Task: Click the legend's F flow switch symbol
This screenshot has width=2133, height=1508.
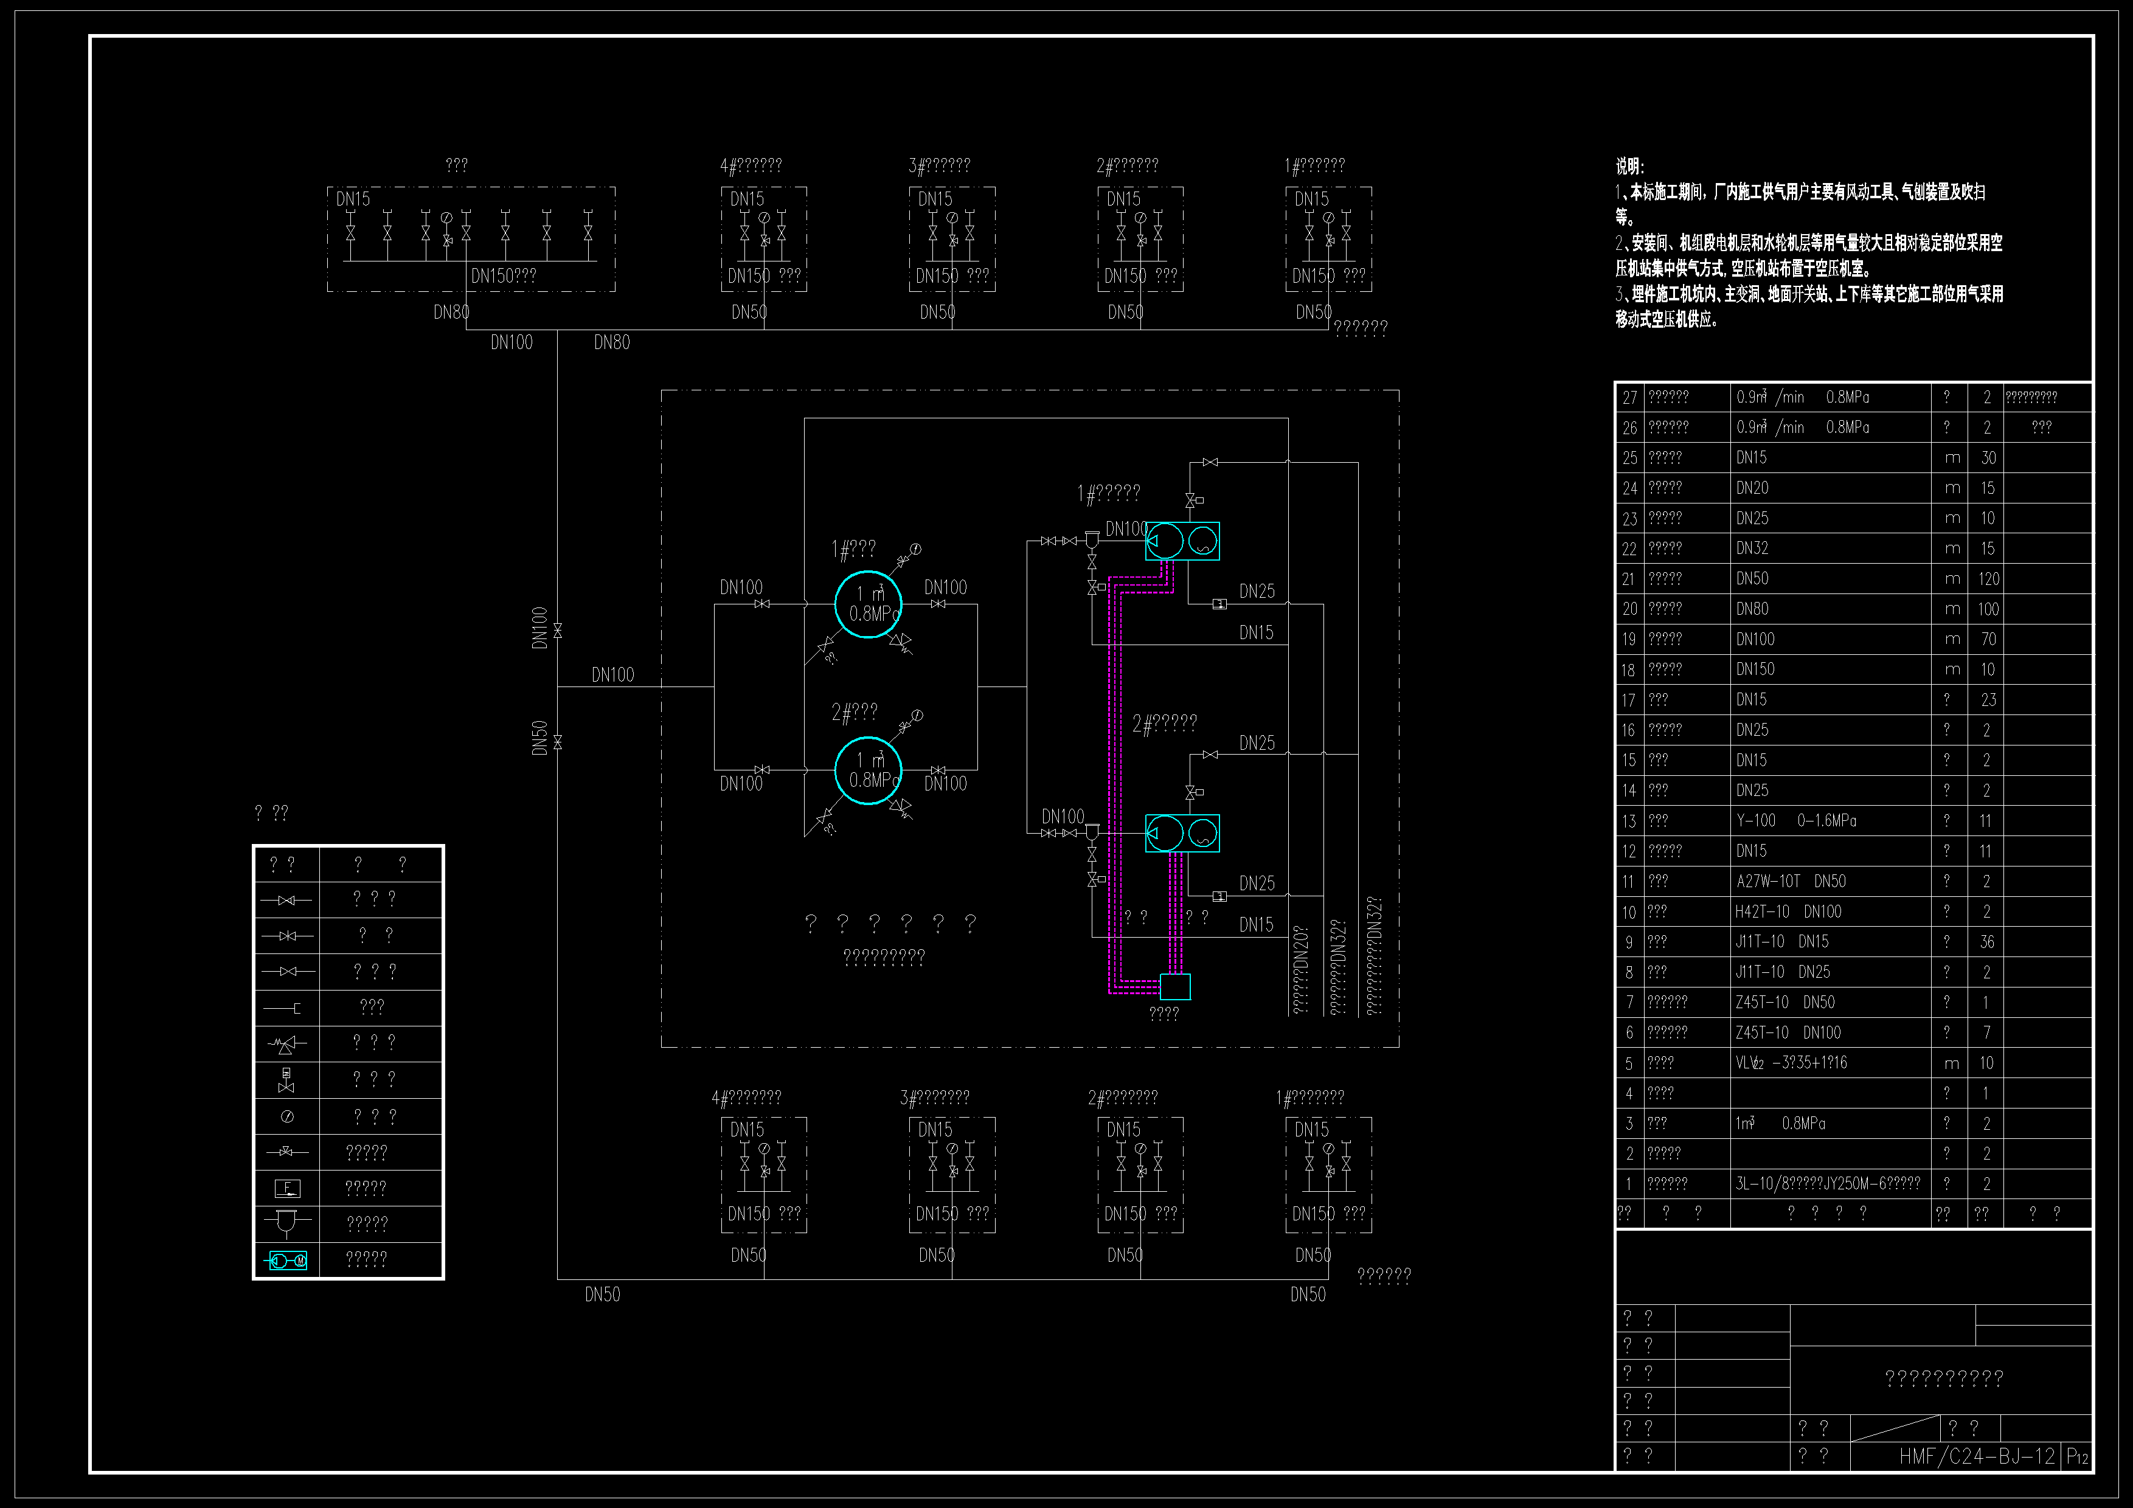Action: point(287,1189)
